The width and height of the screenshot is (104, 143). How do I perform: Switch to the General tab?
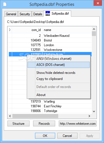tap(11, 14)
